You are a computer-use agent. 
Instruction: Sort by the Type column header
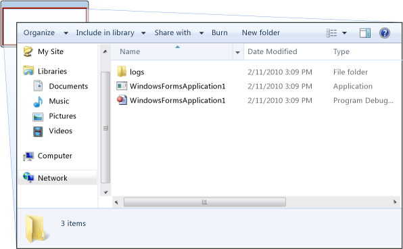click(341, 51)
